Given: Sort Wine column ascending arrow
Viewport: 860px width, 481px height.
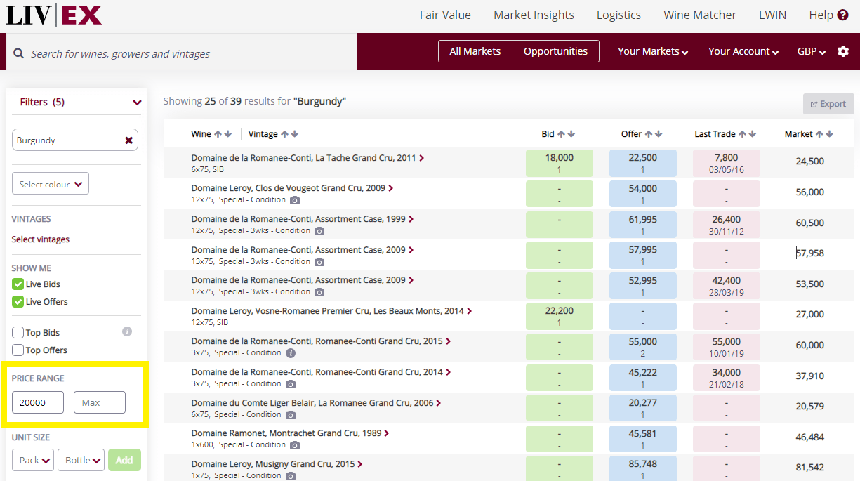Looking at the screenshot, I should (x=218, y=134).
